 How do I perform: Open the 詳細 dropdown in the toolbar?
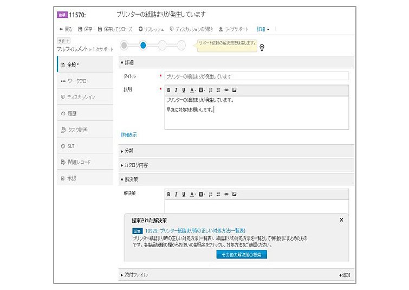point(263,29)
